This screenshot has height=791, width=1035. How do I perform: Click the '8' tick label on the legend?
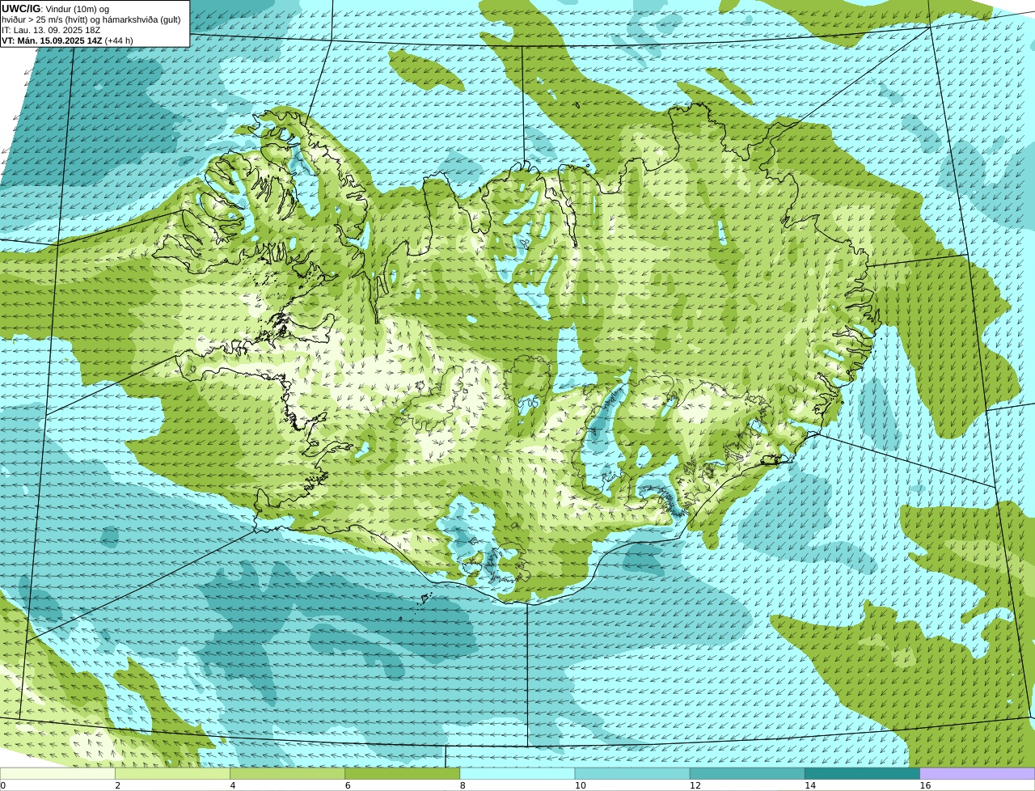click(x=463, y=785)
